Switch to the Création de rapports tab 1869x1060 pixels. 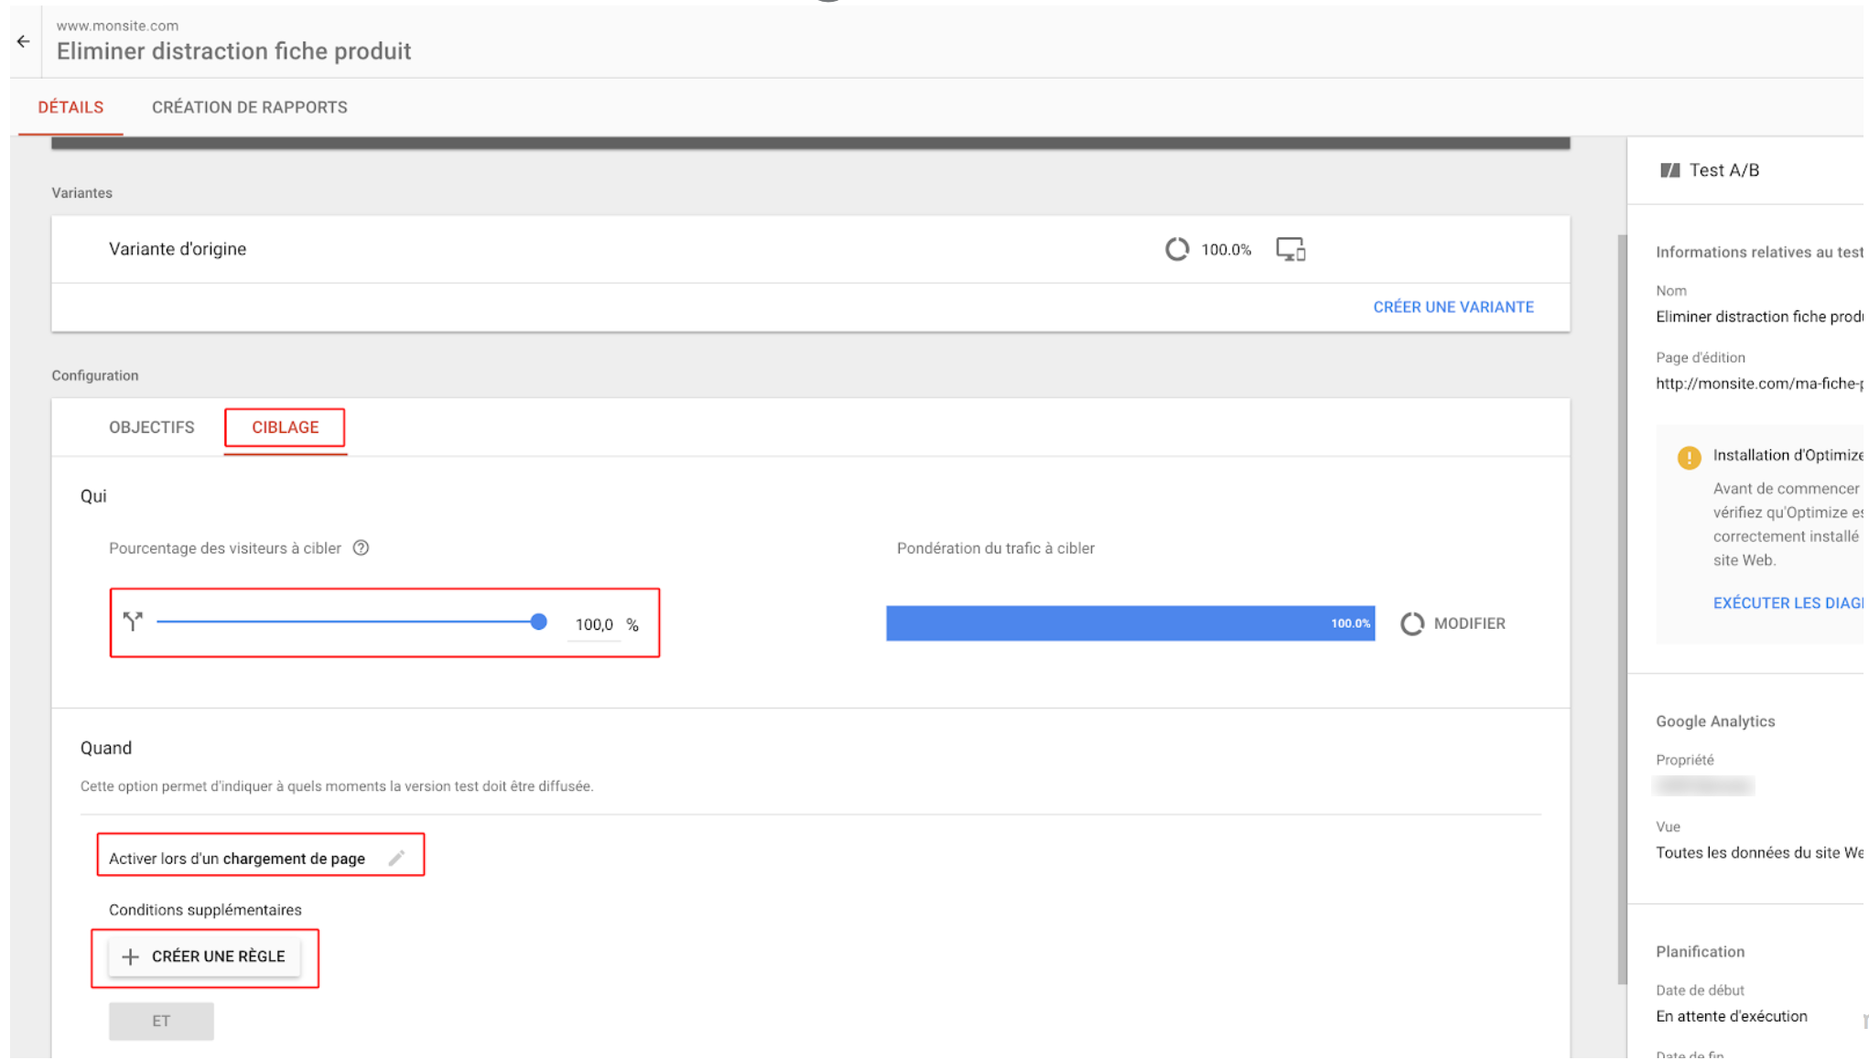(249, 107)
